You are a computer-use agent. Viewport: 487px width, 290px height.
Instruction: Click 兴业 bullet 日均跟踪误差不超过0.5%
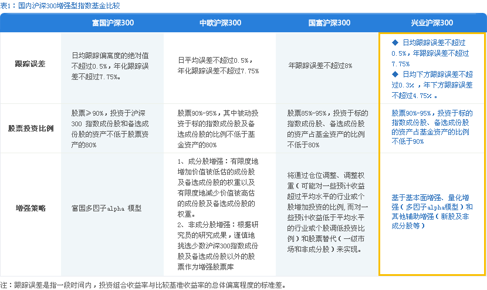(431, 53)
